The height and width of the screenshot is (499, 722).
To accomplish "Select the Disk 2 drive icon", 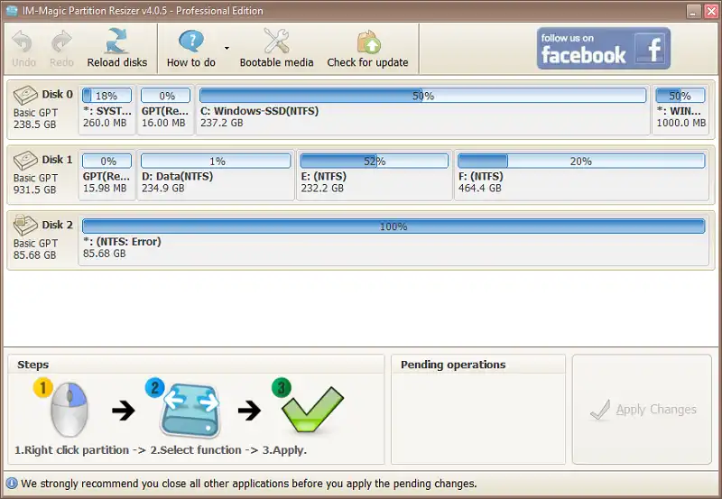I will click(x=26, y=226).
